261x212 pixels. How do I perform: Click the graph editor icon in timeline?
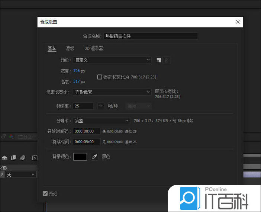[35, 158]
